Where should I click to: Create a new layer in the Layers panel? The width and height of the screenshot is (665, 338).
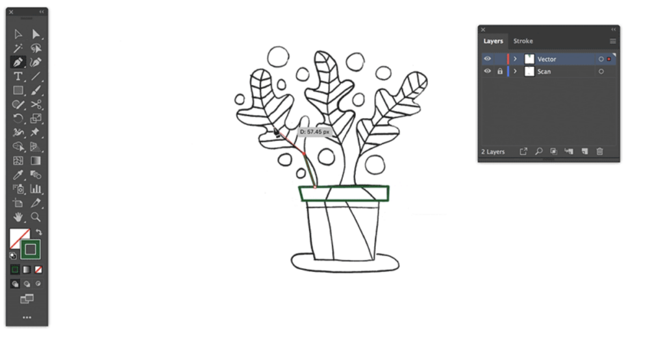pos(584,152)
